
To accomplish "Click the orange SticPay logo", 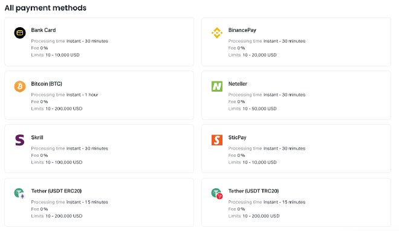I will [x=217, y=140].
